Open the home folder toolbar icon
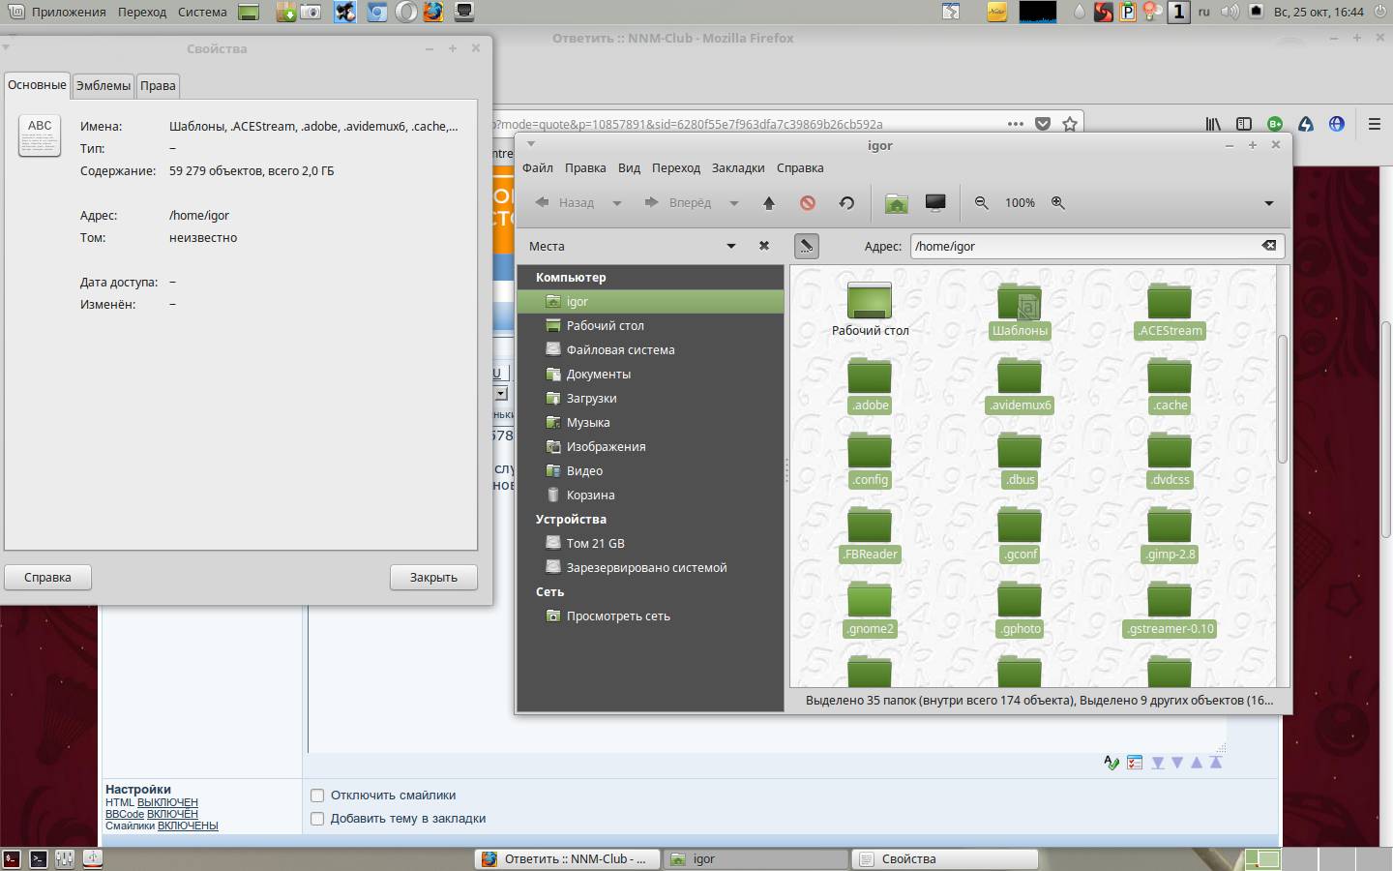1393x871 pixels. pos(897,203)
